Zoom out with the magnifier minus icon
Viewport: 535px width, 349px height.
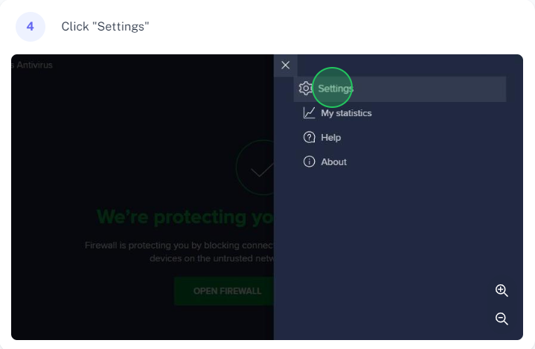click(502, 318)
